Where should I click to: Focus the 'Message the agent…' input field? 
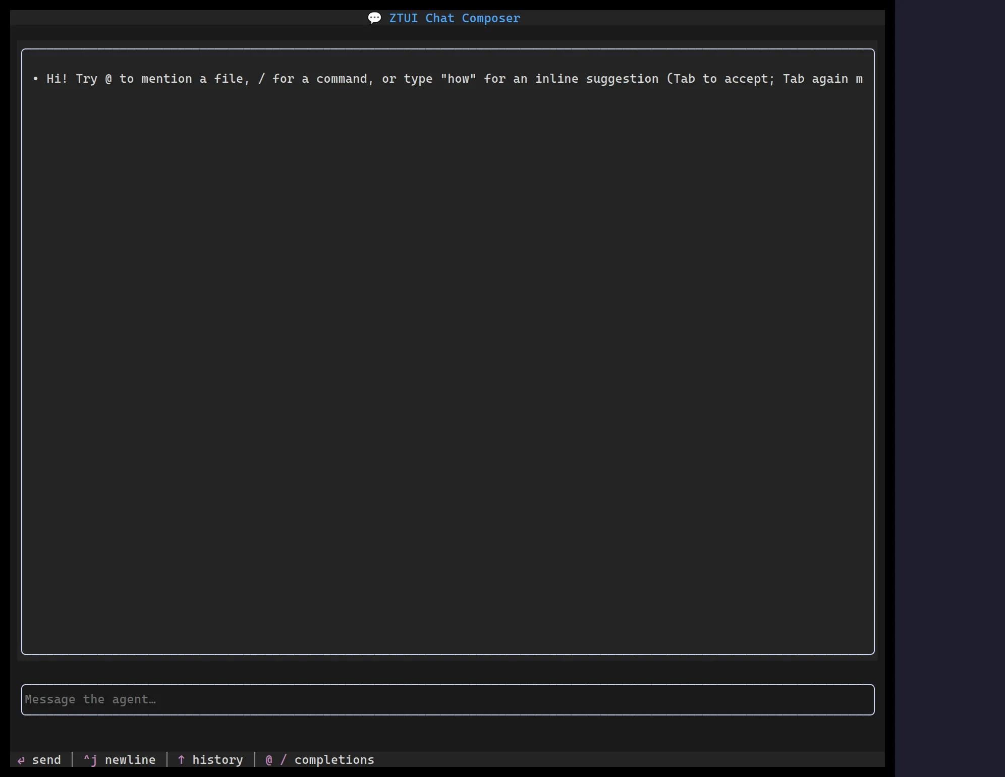[448, 699]
